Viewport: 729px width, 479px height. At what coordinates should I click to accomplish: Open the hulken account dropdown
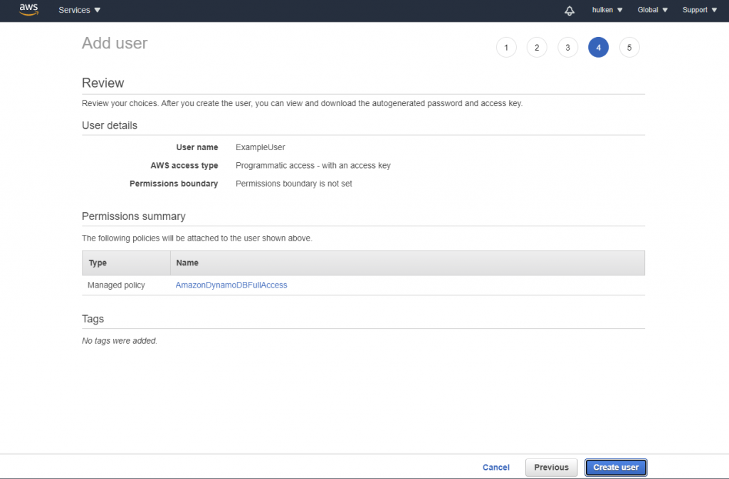coord(607,10)
